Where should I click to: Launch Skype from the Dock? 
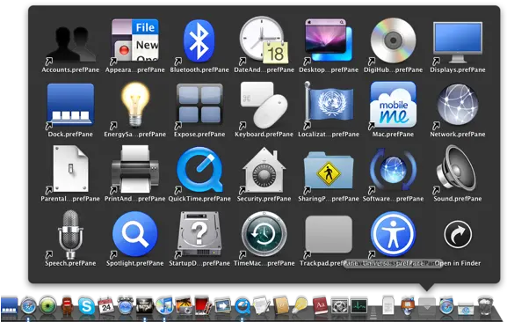click(x=86, y=306)
